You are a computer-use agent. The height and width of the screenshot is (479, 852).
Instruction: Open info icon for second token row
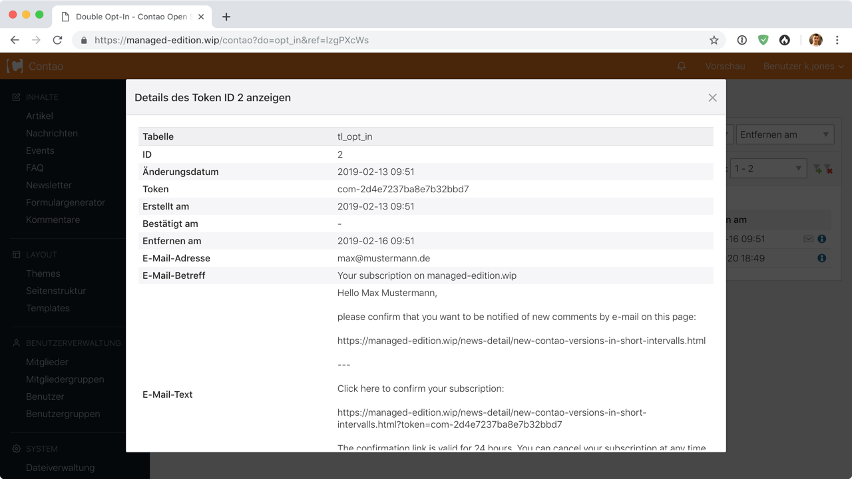[x=822, y=258]
